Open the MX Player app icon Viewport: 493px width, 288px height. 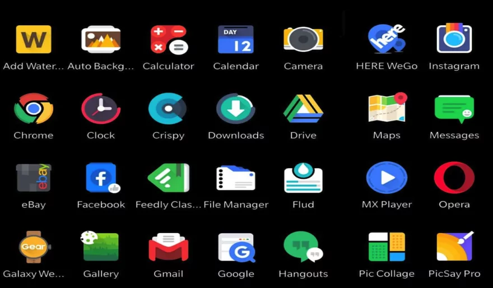387,178
